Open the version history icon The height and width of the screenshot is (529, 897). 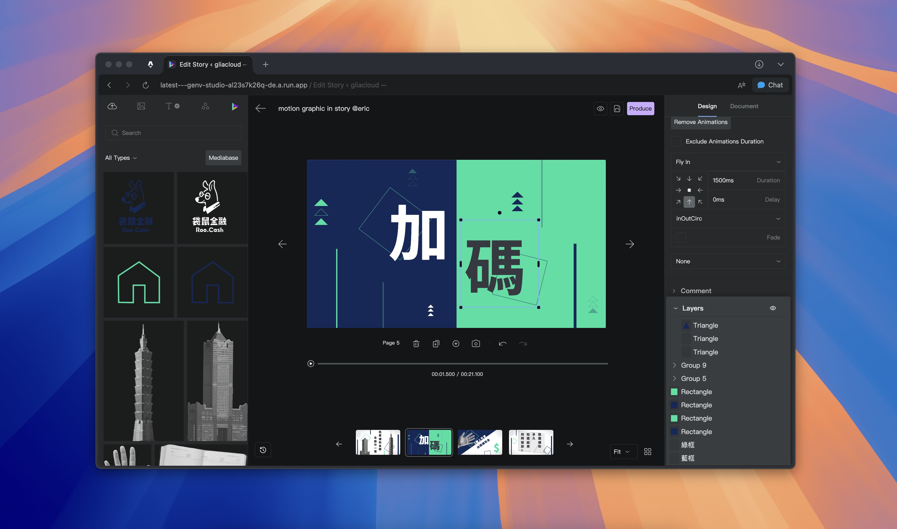pyautogui.click(x=263, y=450)
